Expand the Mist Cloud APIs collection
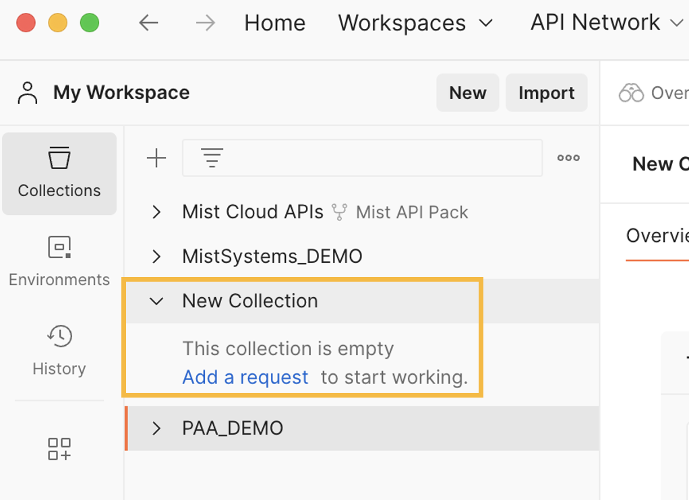Viewport: 689px width, 500px height. tap(156, 212)
